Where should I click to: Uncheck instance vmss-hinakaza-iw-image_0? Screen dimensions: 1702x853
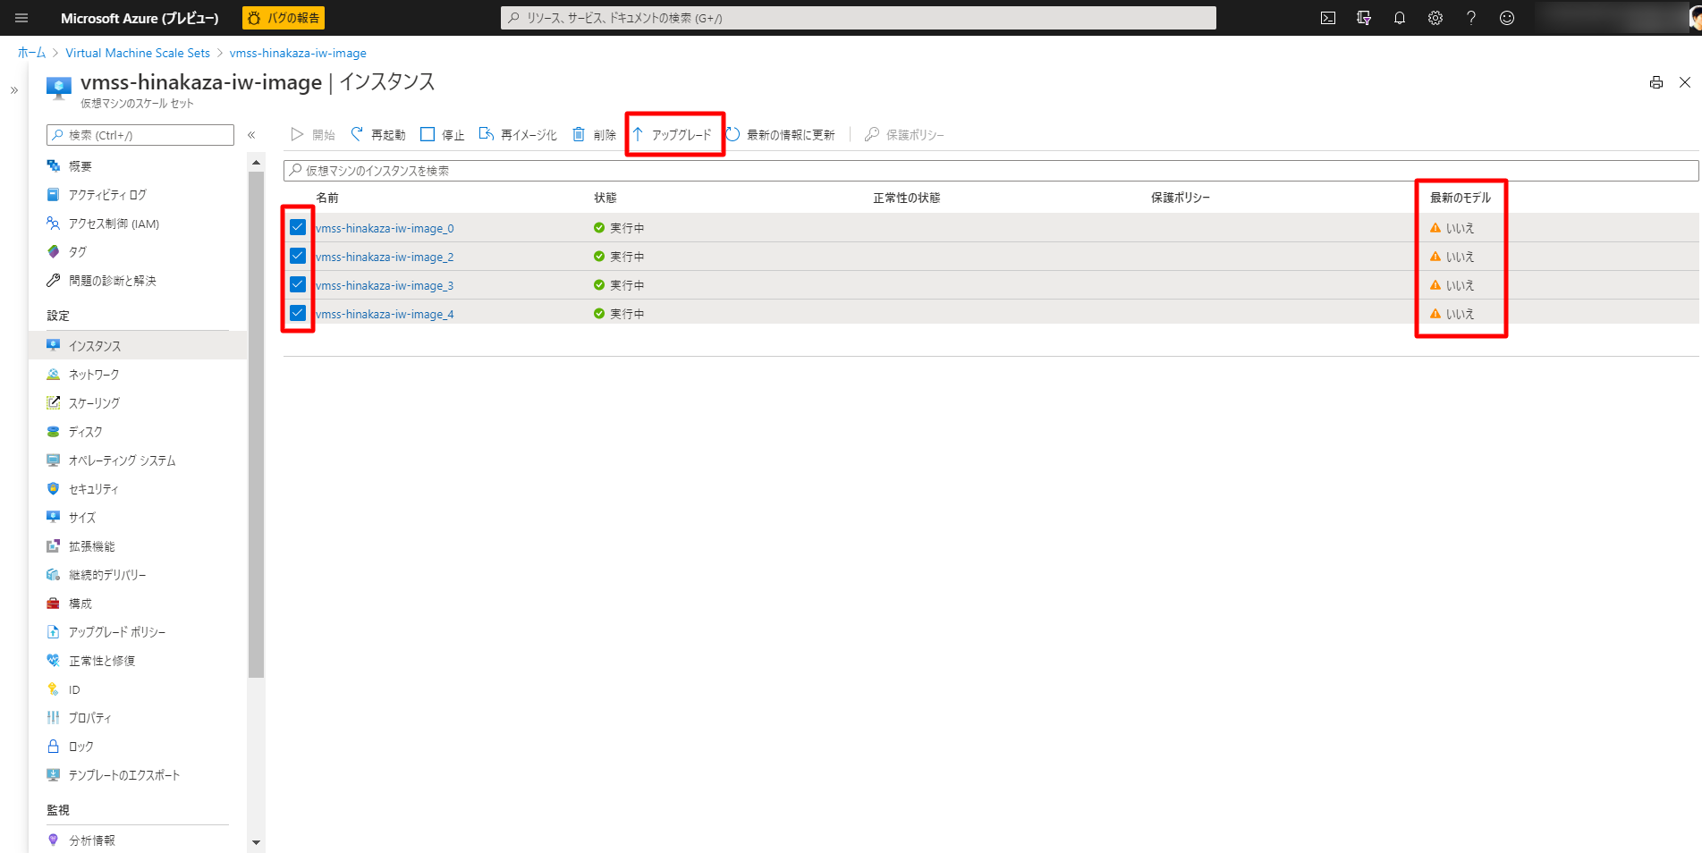pyautogui.click(x=297, y=227)
